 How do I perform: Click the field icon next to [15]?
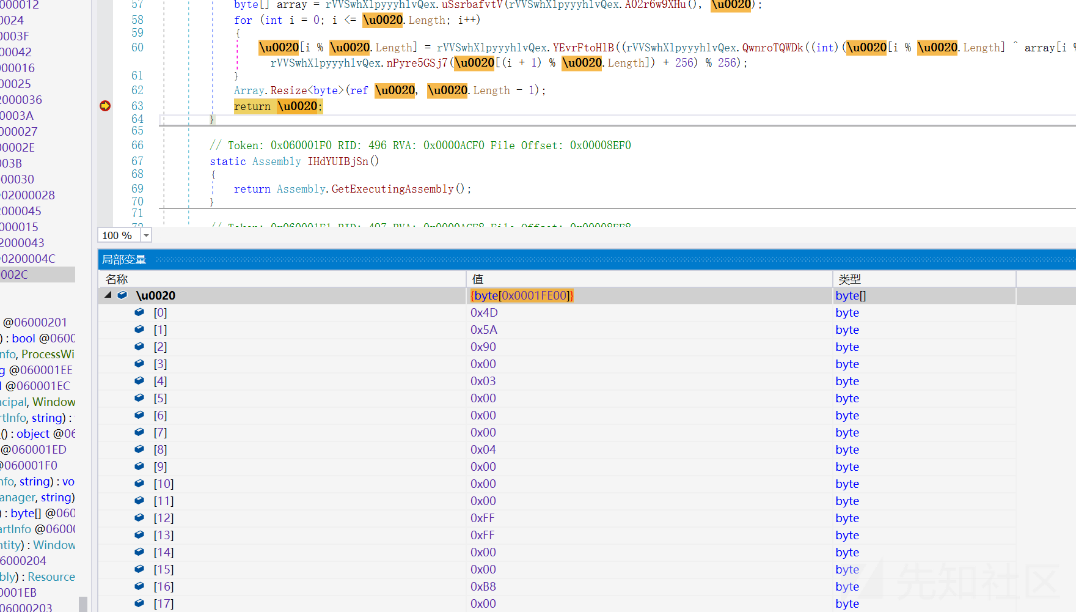pyautogui.click(x=139, y=569)
